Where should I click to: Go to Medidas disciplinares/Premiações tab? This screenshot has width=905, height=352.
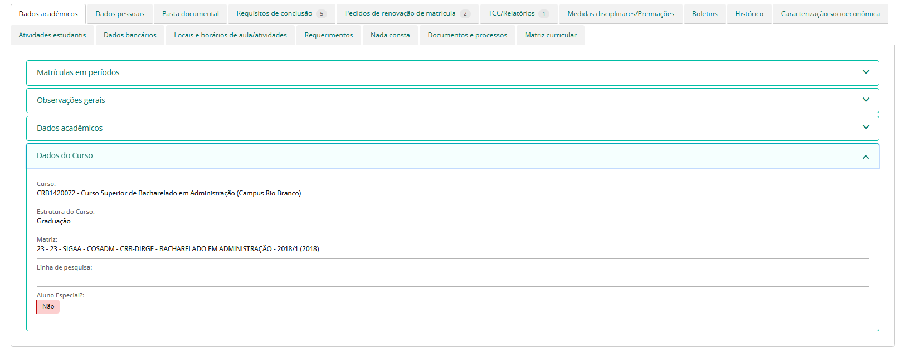click(x=621, y=14)
